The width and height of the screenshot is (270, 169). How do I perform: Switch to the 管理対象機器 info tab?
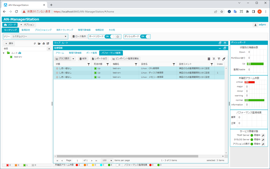click(x=75, y=53)
